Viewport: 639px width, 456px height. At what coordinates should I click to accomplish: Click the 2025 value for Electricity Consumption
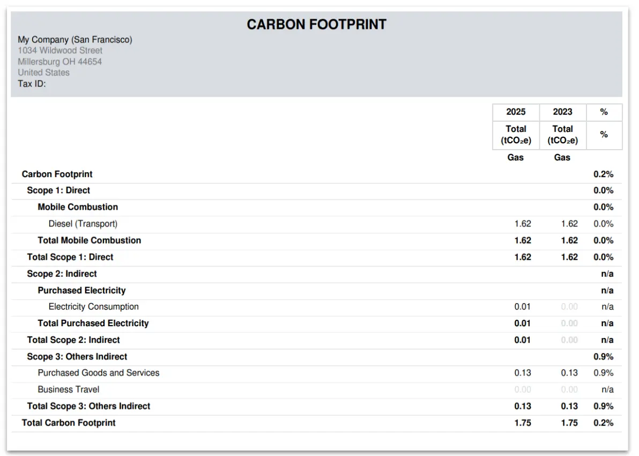(522, 307)
